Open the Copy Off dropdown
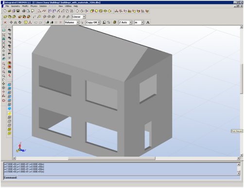The width and height of the screenshot is (244, 188). tap(93, 22)
